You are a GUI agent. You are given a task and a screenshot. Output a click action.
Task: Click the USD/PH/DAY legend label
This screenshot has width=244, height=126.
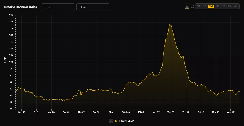pyautogui.click(x=126, y=121)
